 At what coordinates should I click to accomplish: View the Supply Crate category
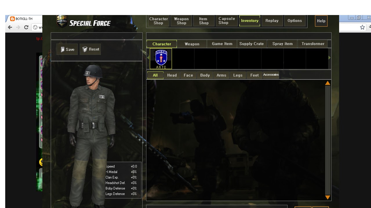252,44
